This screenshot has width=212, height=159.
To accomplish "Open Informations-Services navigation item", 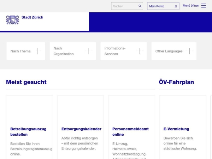I will point(115,51).
